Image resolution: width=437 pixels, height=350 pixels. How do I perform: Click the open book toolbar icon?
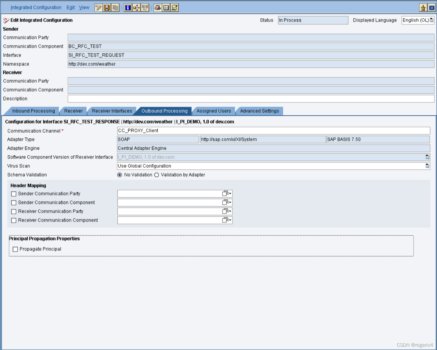pyautogui.click(x=166, y=8)
